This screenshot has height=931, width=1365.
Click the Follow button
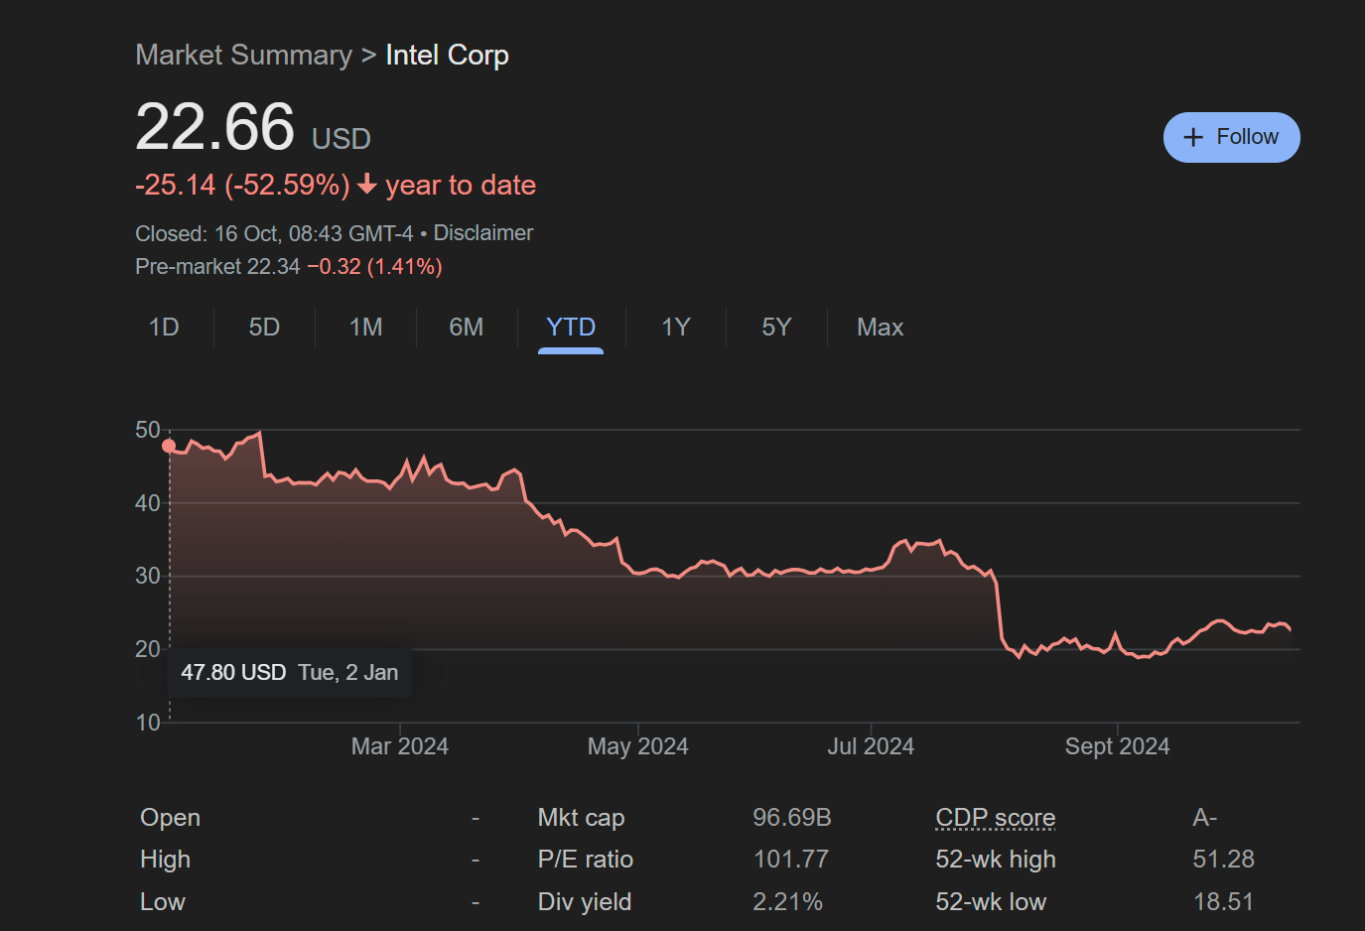pos(1231,137)
